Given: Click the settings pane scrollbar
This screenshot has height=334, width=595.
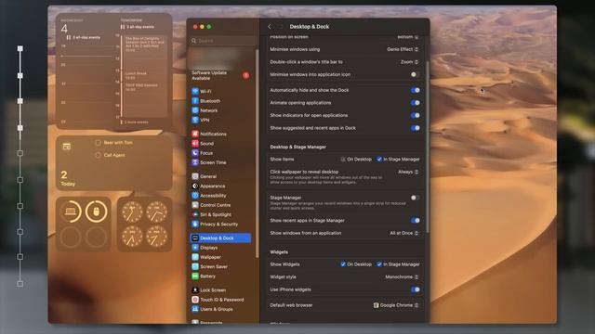Looking at the screenshot, I should pyautogui.click(x=428, y=148).
